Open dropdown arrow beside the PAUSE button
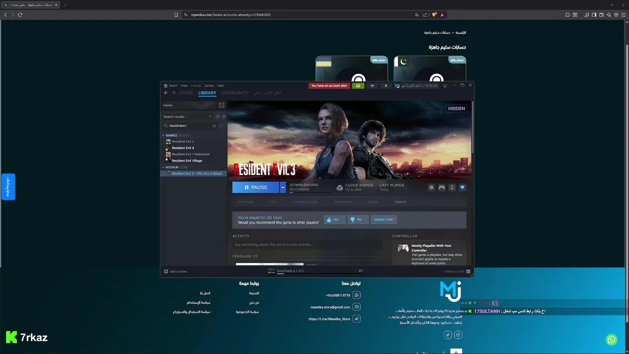Viewport: 629px width, 354px height. point(283,187)
